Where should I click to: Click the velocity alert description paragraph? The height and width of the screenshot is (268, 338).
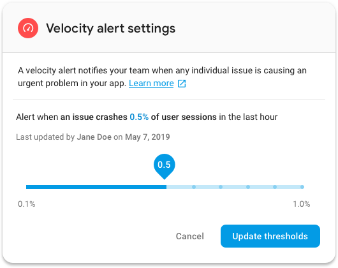click(162, 77)
